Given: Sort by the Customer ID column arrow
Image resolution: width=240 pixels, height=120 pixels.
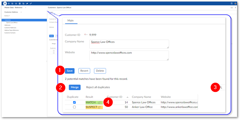Looking at the screenshot, I should click(x=127, y=97).
